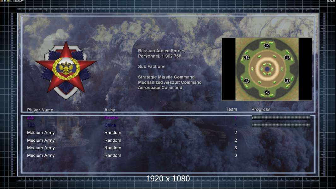Click the 23:16:37 clock readout

tap(19, 1)
